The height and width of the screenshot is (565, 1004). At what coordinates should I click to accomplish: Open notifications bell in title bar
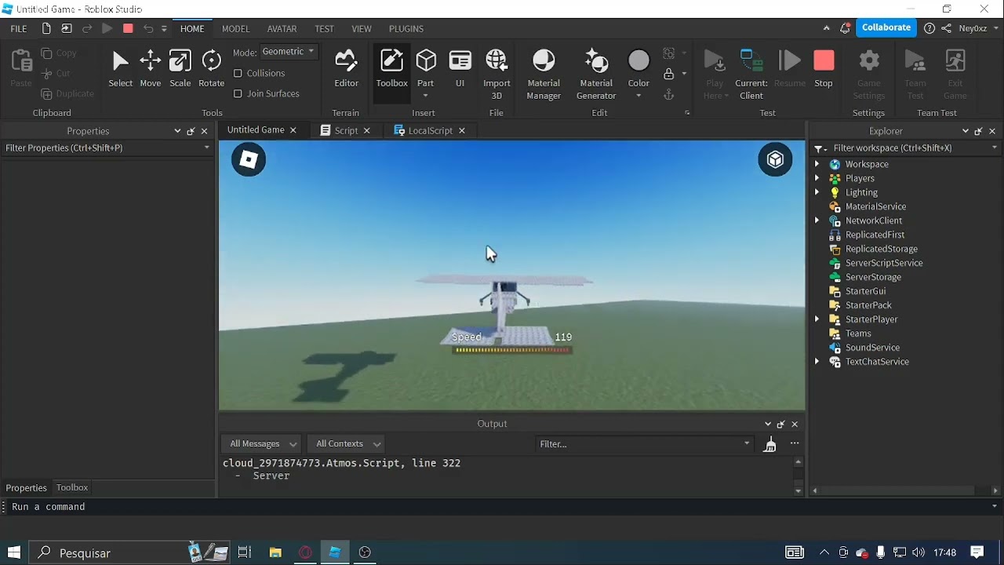coord(845,28)
